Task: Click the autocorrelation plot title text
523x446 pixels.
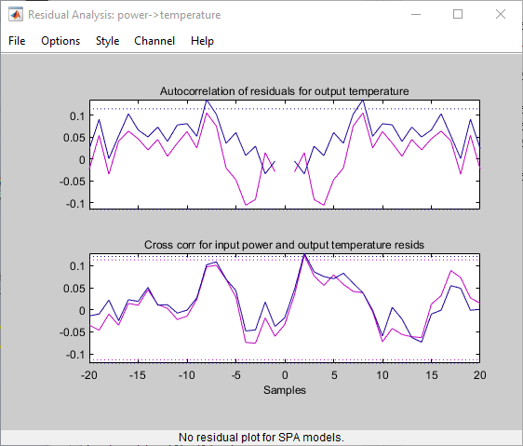Action: 284,91
